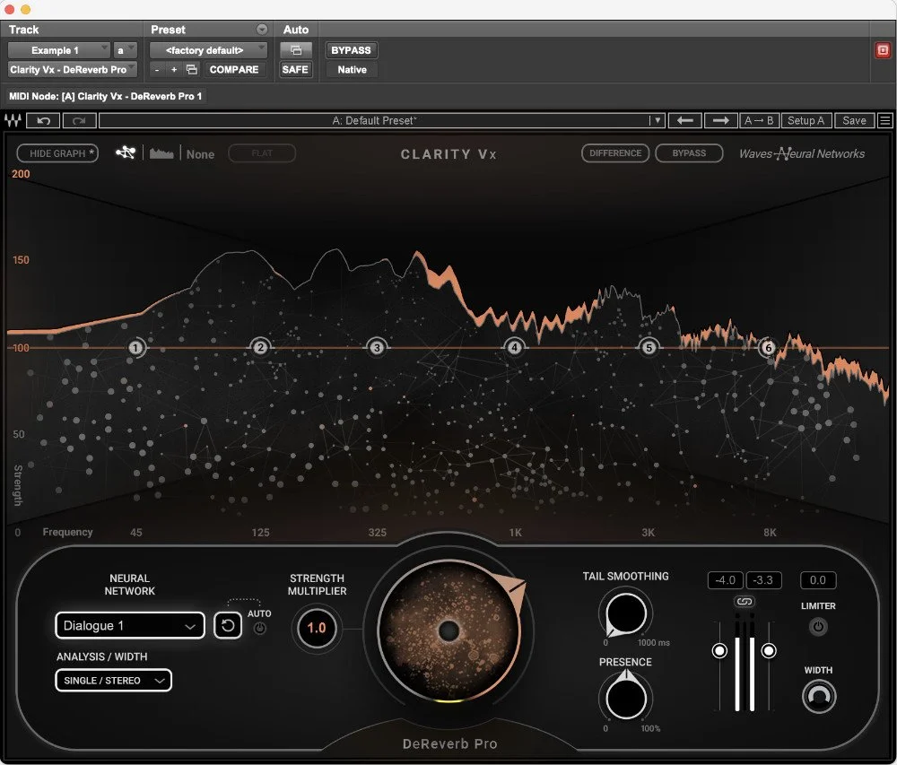
Task: Click the A: Default Preset name field
Action: (374, 121)
